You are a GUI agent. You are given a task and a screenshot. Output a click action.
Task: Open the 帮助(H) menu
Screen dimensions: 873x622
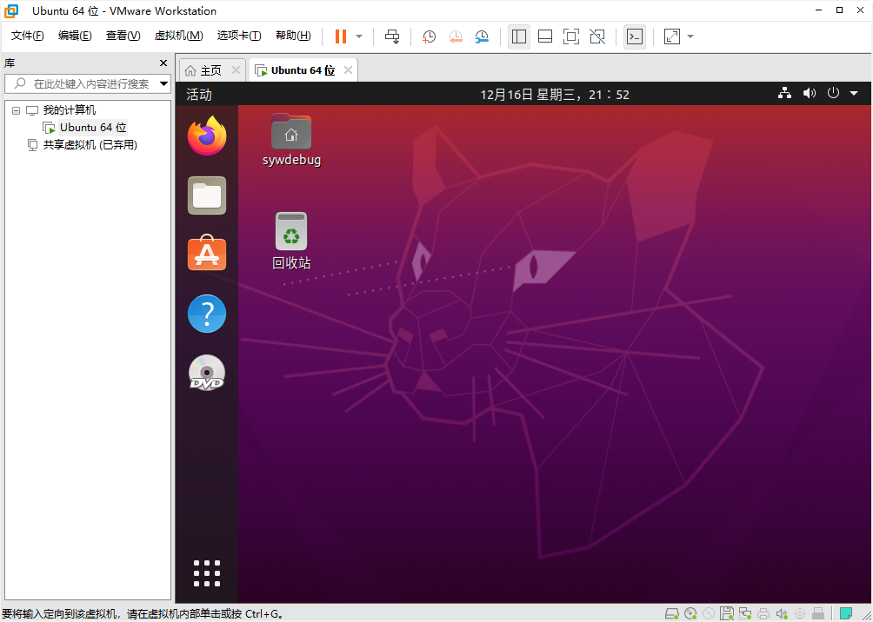pyautogui.click(x=293, y=36)
